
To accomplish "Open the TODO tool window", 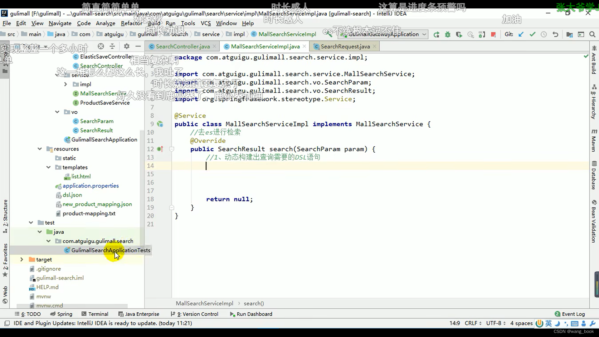I will coord(28,314).
